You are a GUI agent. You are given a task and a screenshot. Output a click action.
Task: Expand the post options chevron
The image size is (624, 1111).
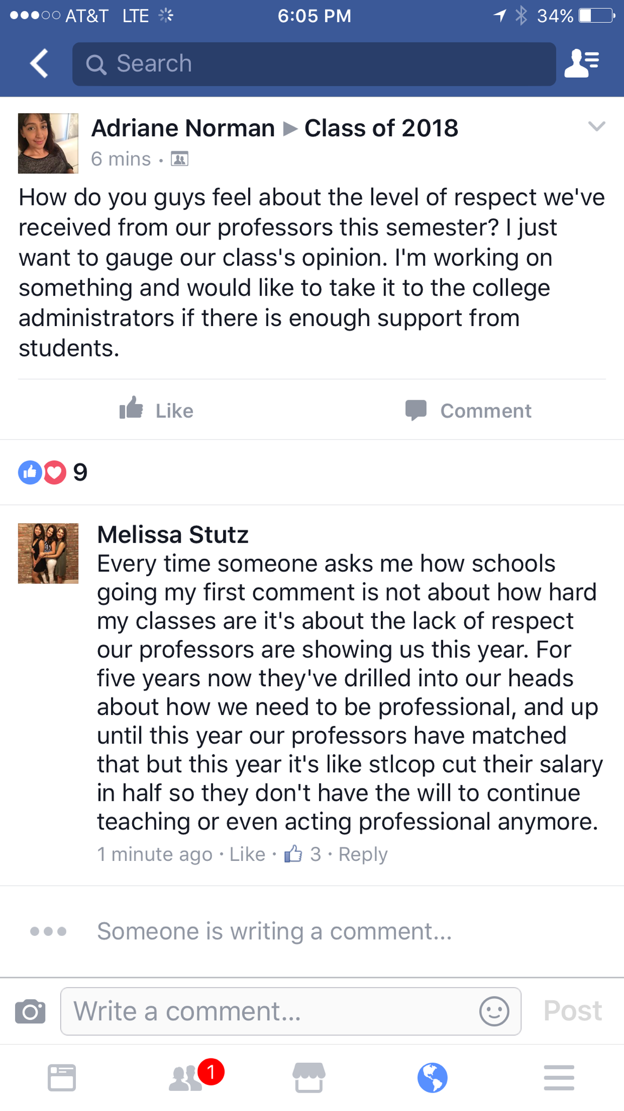(x=596, y=127)
